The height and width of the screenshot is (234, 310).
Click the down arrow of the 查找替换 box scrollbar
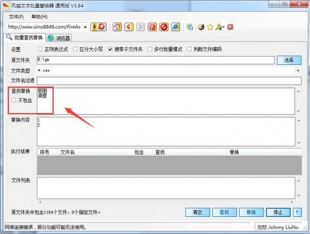coord(298,111)
